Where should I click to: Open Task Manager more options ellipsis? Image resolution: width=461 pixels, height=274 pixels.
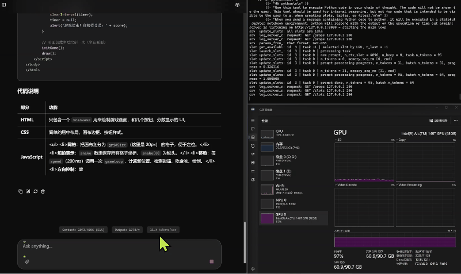pos(455,121)
